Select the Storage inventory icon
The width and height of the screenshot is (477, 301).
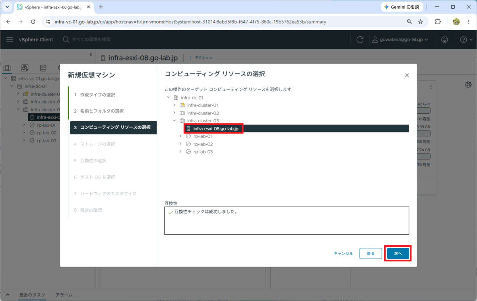click(x=43, y=68)
